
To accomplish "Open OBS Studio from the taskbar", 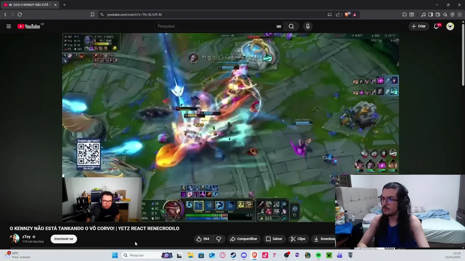I will click(x=286, y=255).
